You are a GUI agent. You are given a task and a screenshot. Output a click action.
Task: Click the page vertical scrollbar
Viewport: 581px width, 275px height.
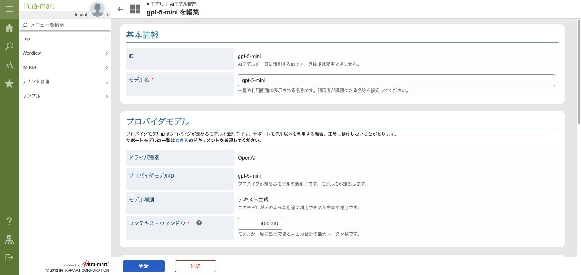[x=579, y=71]
